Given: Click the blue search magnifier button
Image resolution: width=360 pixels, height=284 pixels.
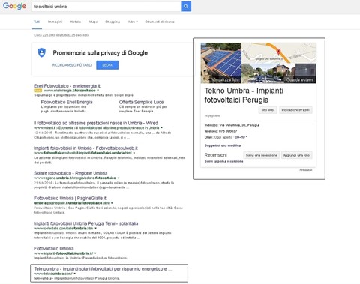Looking at the screenshot, I should pyautogui.click(x=186, y=7).
